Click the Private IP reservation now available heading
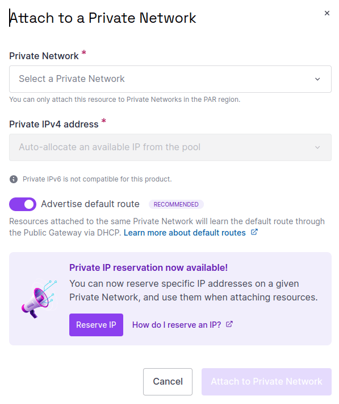The image size is (339, 404). coord(148,267)
